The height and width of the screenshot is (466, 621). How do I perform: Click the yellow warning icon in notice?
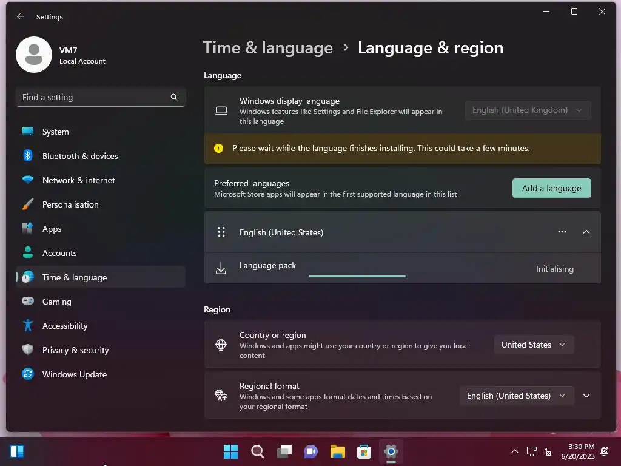pos(218,148)
